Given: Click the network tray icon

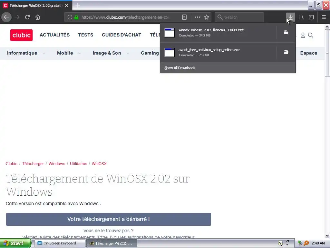Looking at the screenshot, I should [x=300, y=243].
